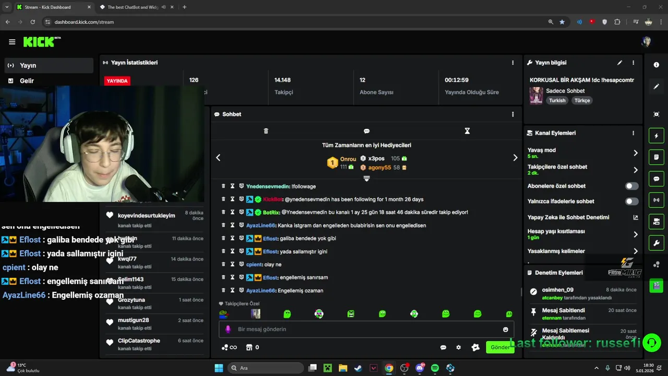Click the KICK logo
Image resolution: width=668 pixels, height=376 pixels.
[x=42, y=42]
